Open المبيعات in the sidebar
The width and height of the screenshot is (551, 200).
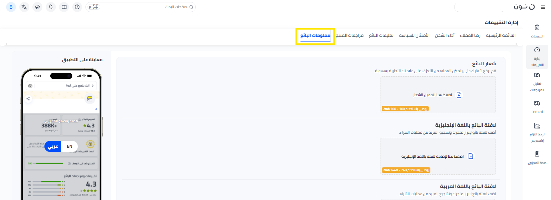(537, 31)
